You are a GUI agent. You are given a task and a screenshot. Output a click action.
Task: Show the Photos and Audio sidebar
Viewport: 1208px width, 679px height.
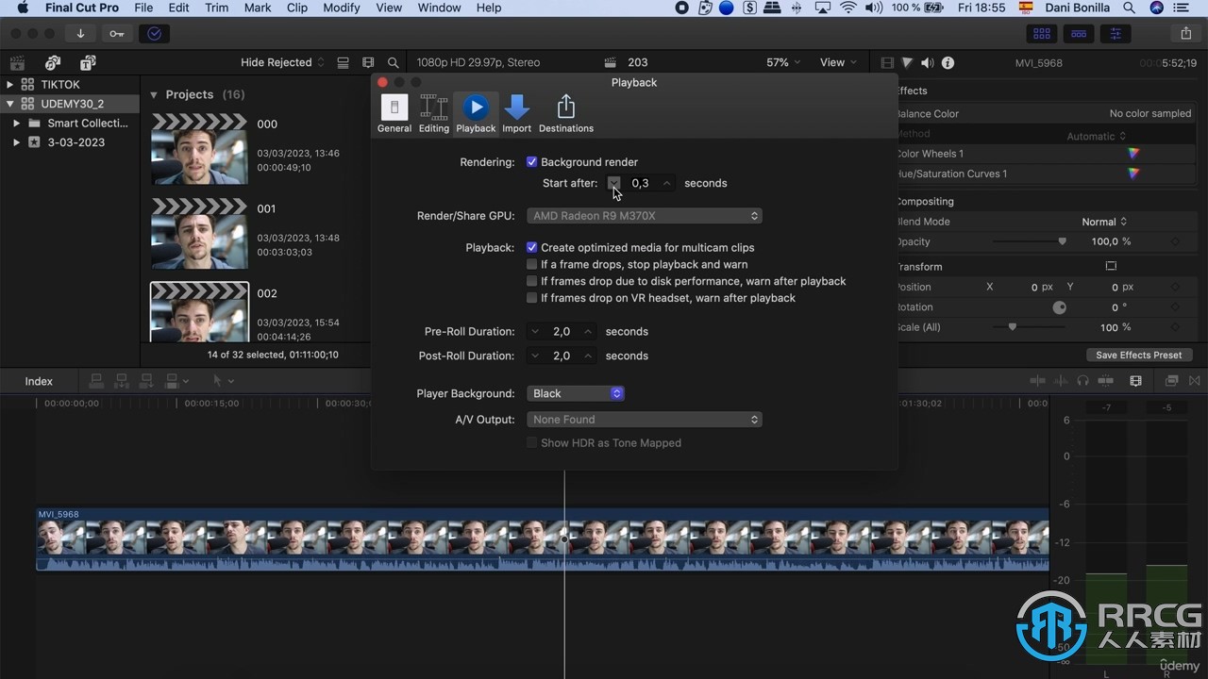coord(53,63)
